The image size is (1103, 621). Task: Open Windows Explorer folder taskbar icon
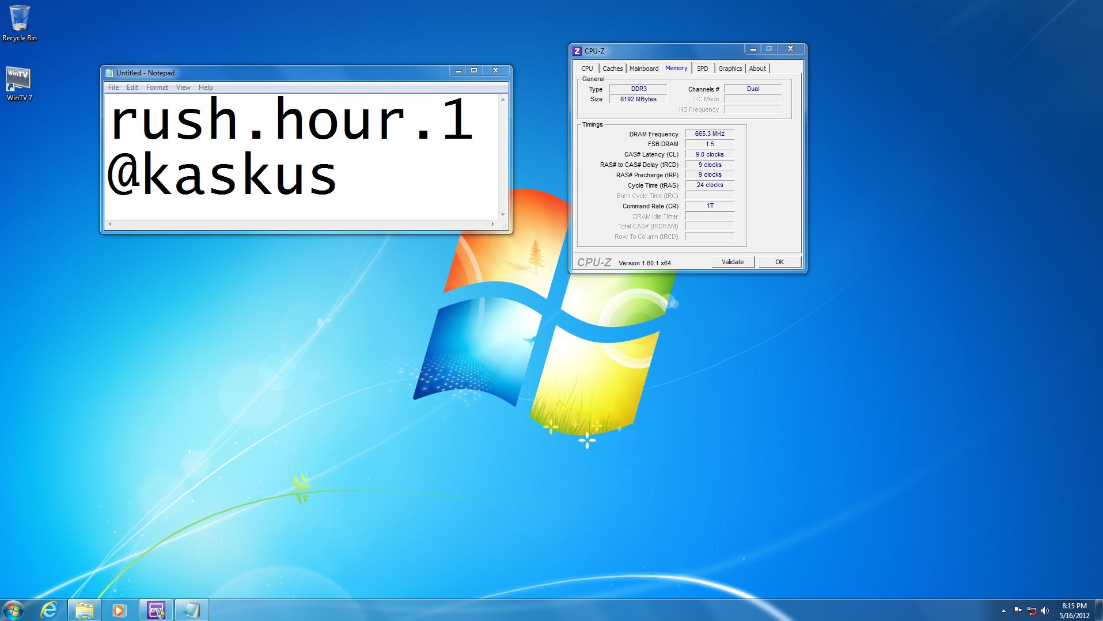pos(85,610)
